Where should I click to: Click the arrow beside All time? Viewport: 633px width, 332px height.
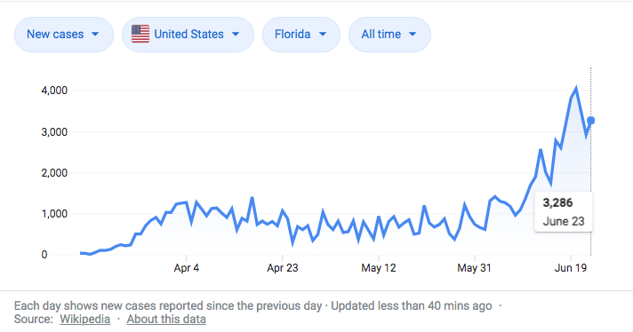413,35
